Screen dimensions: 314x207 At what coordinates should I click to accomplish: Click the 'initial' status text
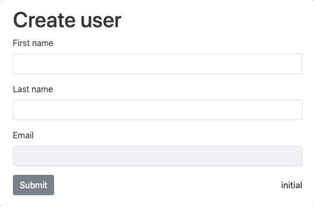pos(291,185)
